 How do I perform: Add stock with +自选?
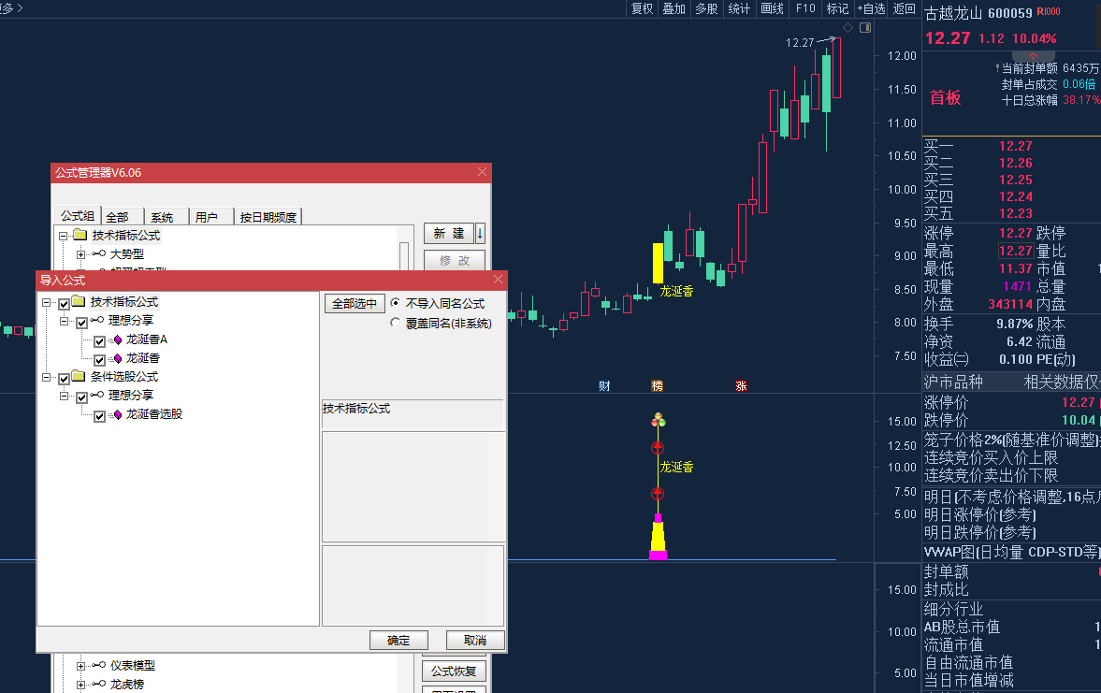coord(872,8)
